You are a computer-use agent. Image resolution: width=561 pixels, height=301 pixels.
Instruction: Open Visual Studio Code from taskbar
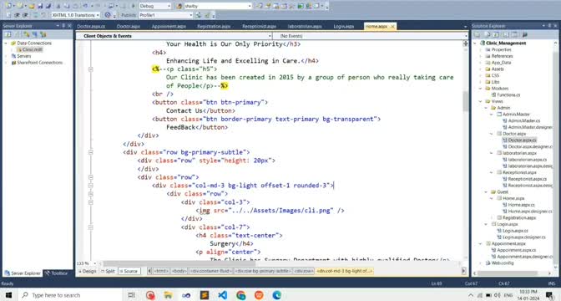tap(223, 295)
